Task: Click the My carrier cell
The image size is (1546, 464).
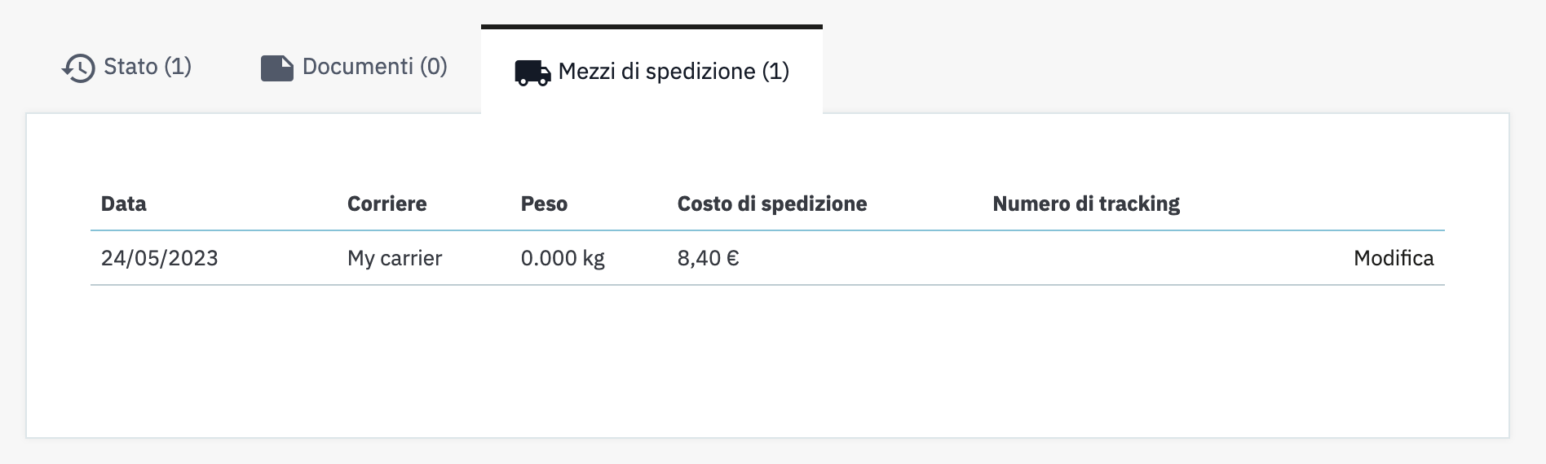Action: point(395,258)
